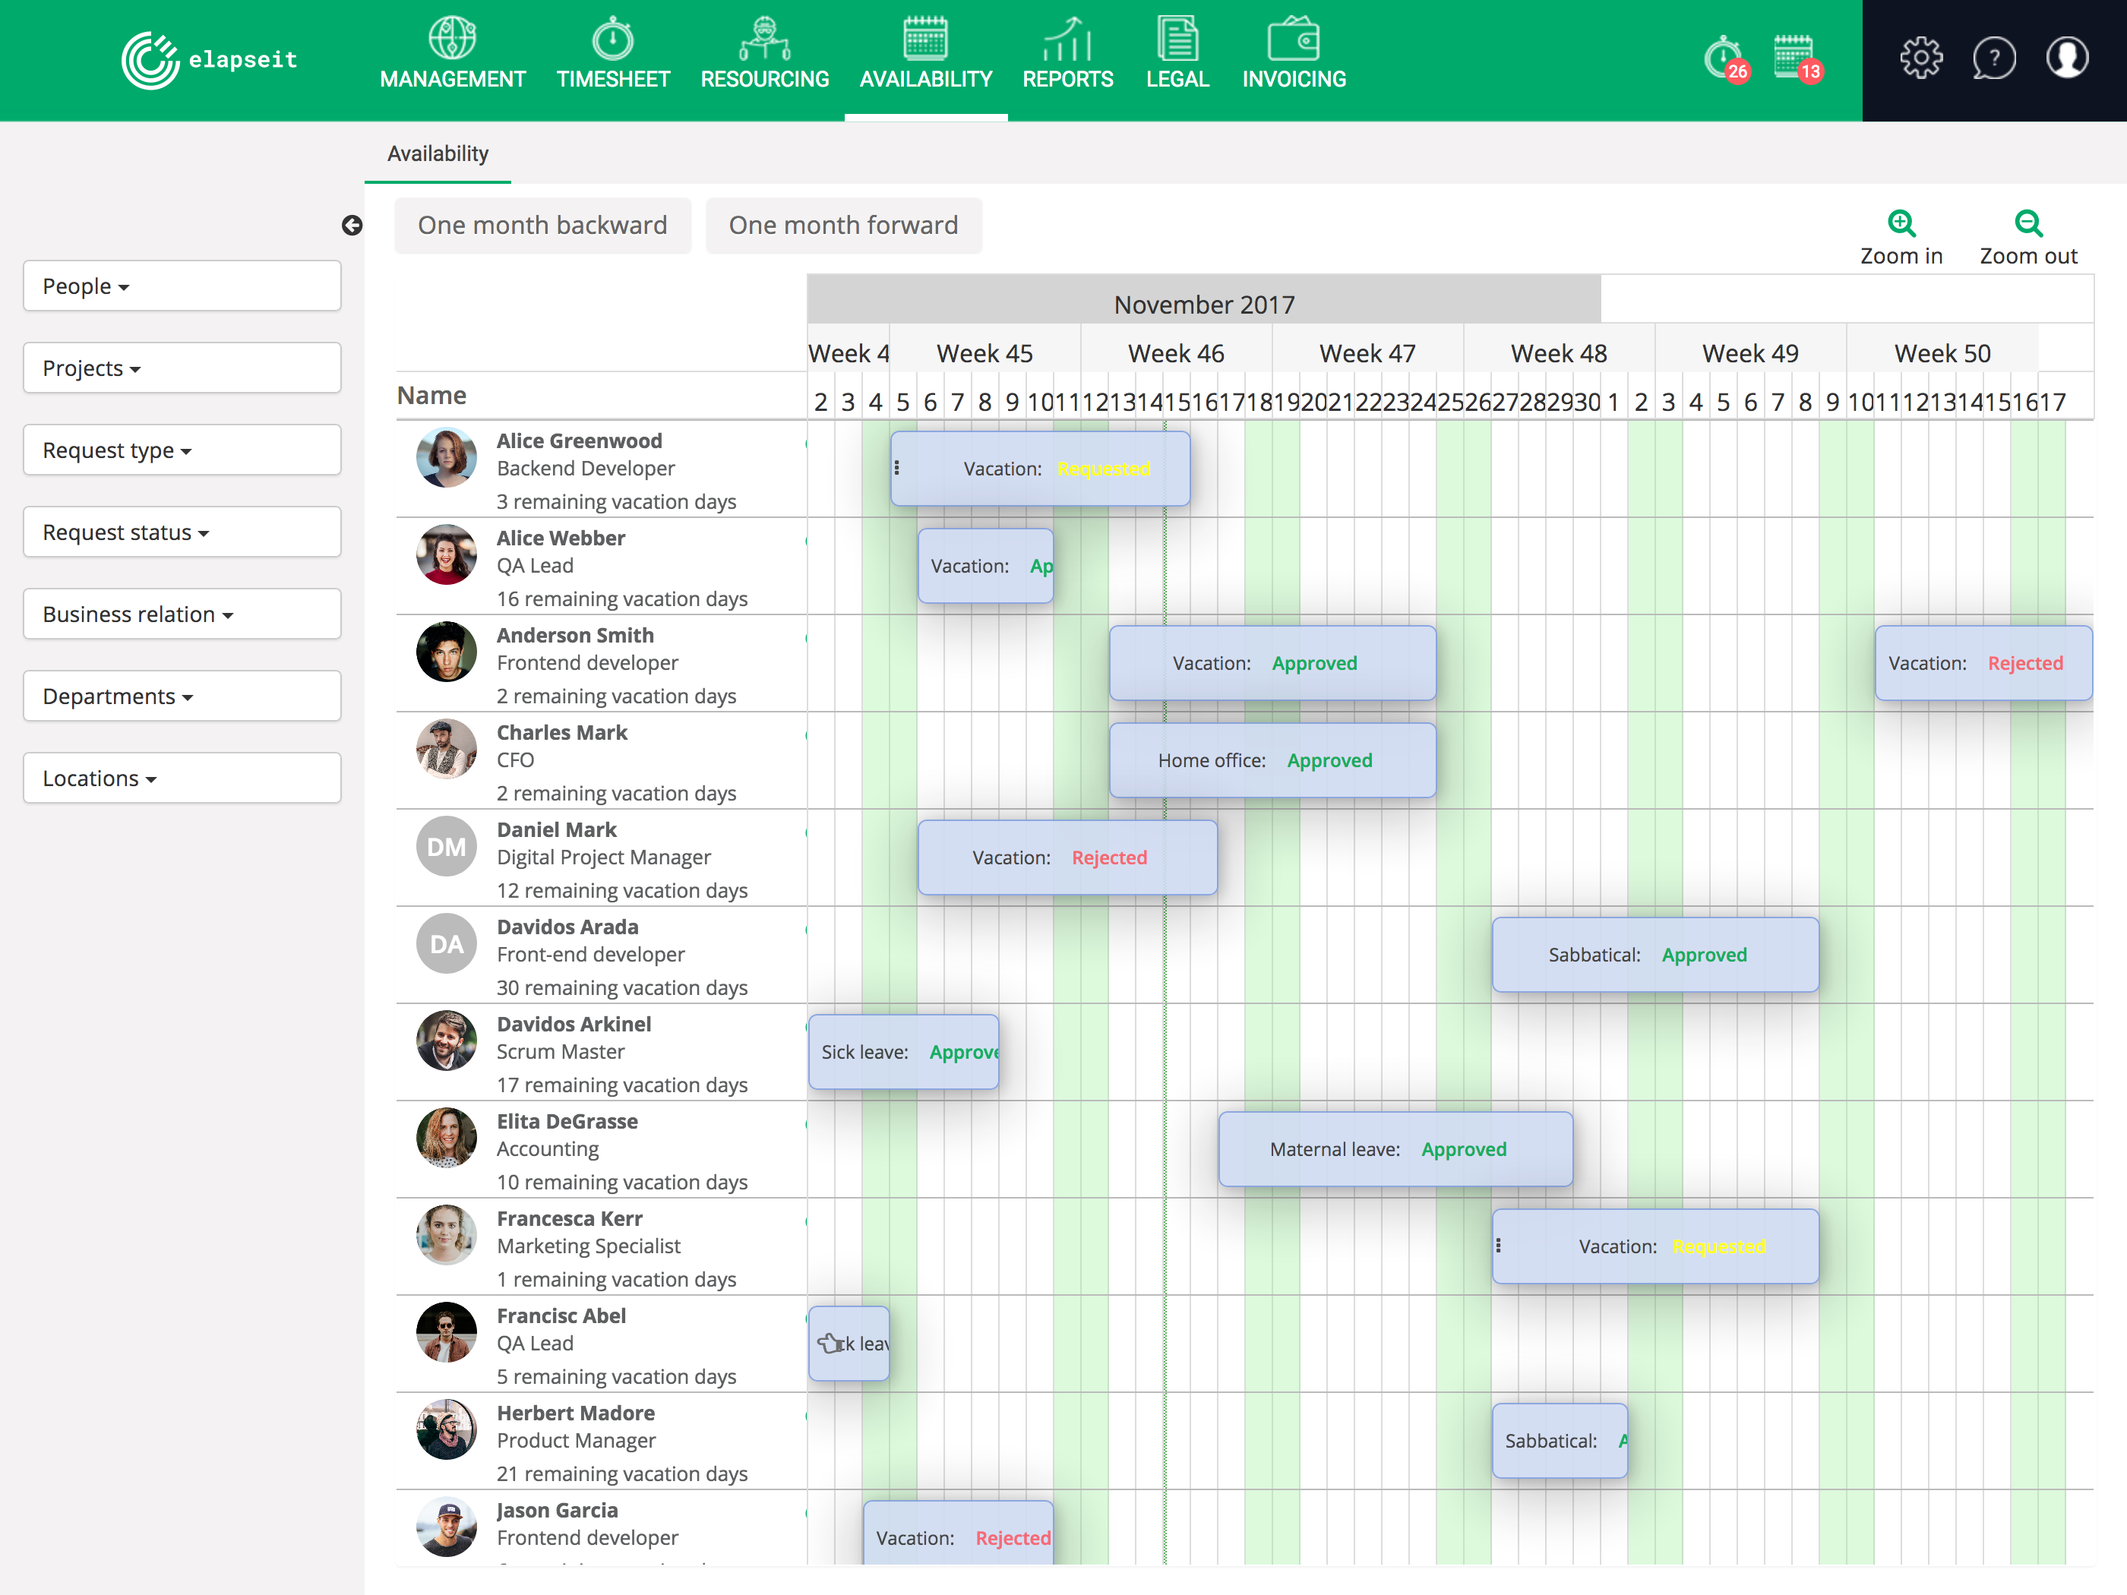
Task: Click "30 remaining vacation days" text
Action: click(x=621, y=987)
